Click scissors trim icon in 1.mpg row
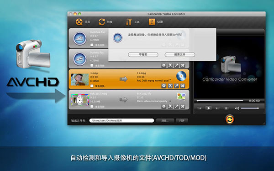Screen dimensions: 274x171 point(170,86)
